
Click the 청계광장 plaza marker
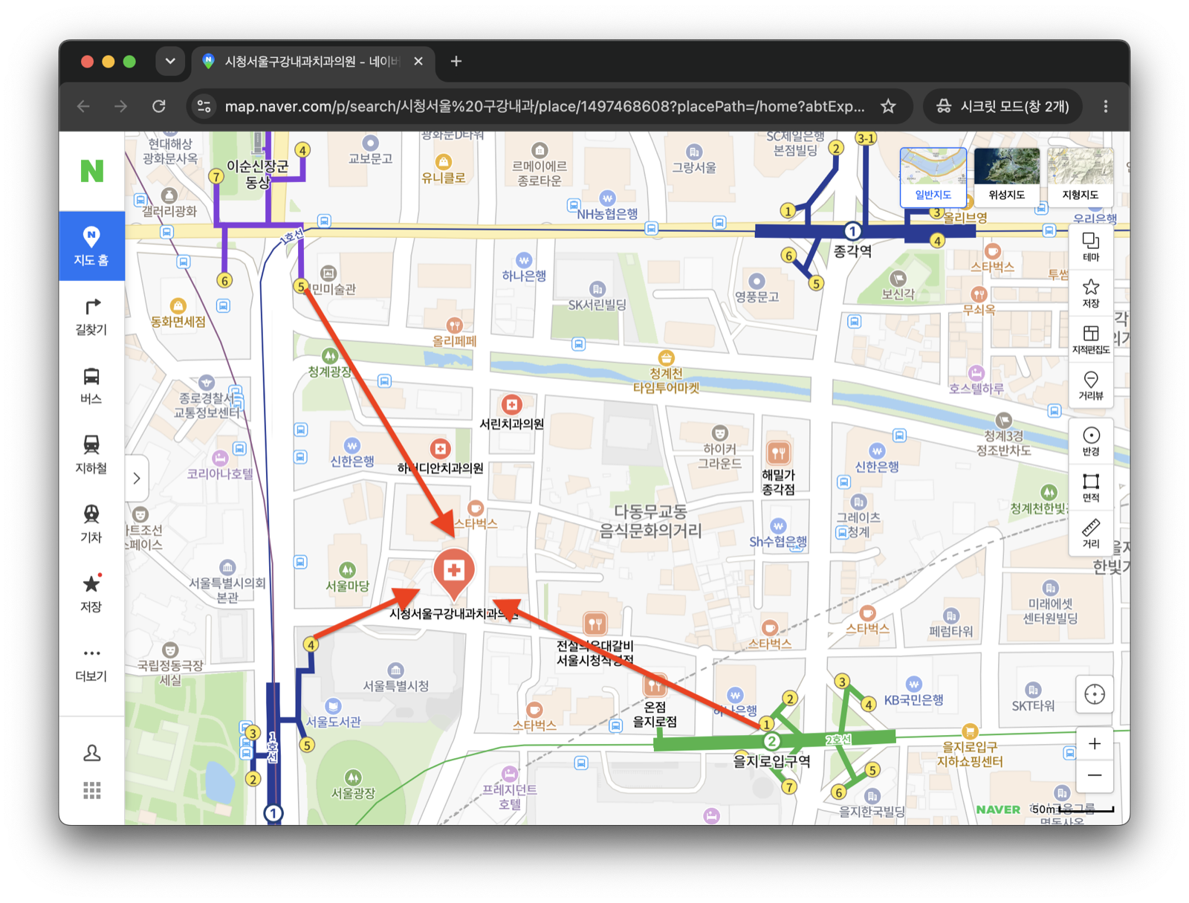[x=329, y=355]
